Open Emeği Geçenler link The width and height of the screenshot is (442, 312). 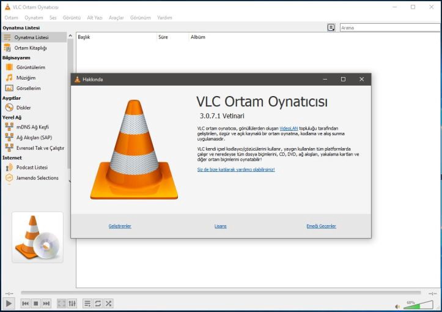pos(321,226)
